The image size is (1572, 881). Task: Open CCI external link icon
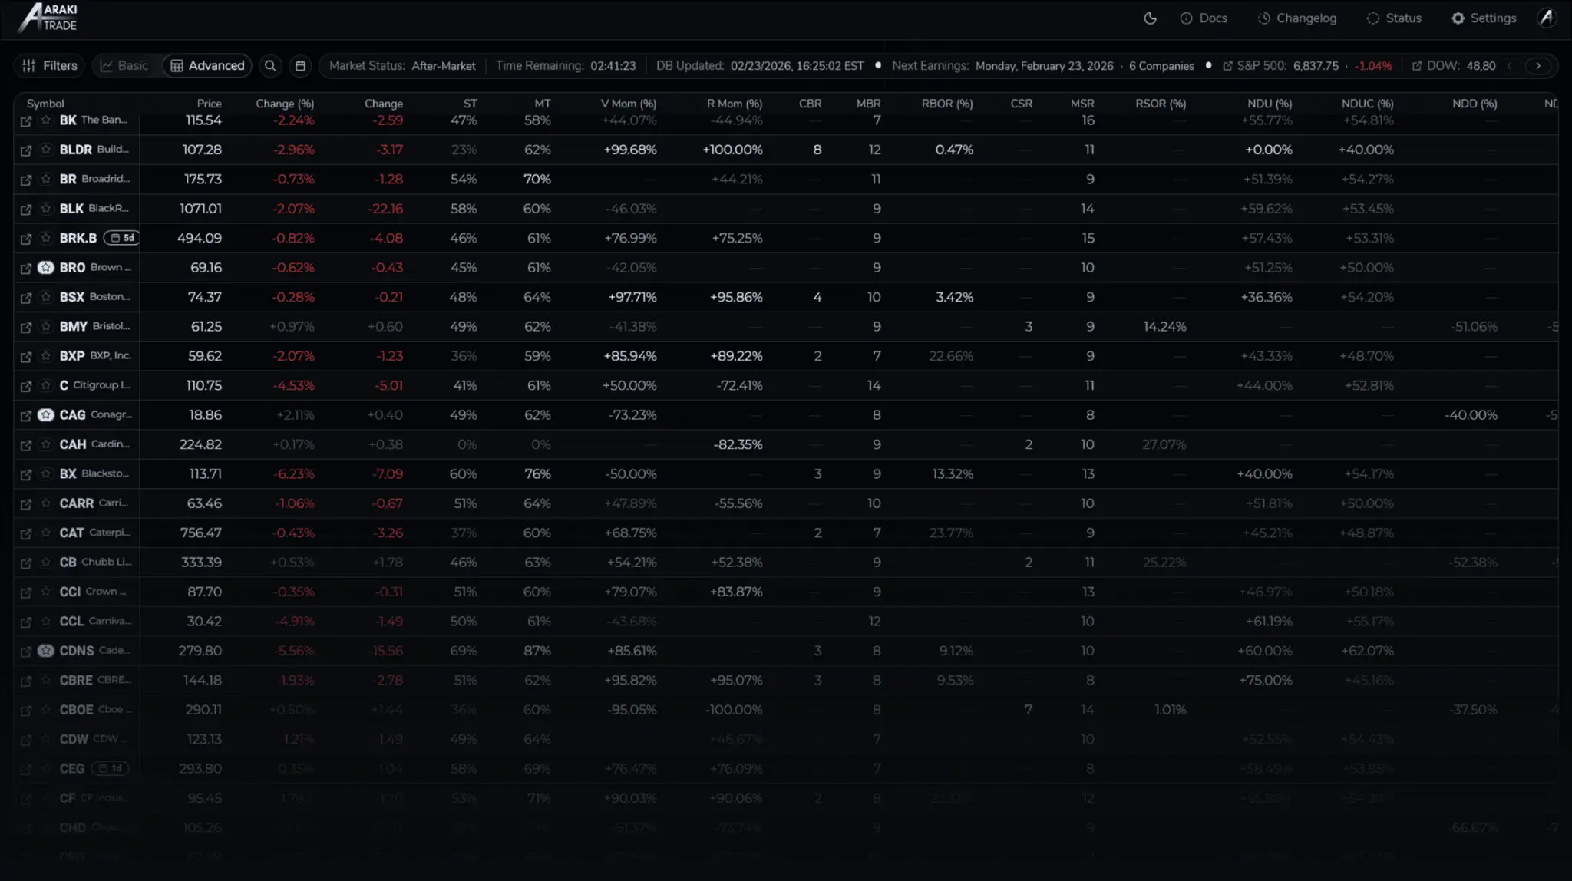click(26, 592)
